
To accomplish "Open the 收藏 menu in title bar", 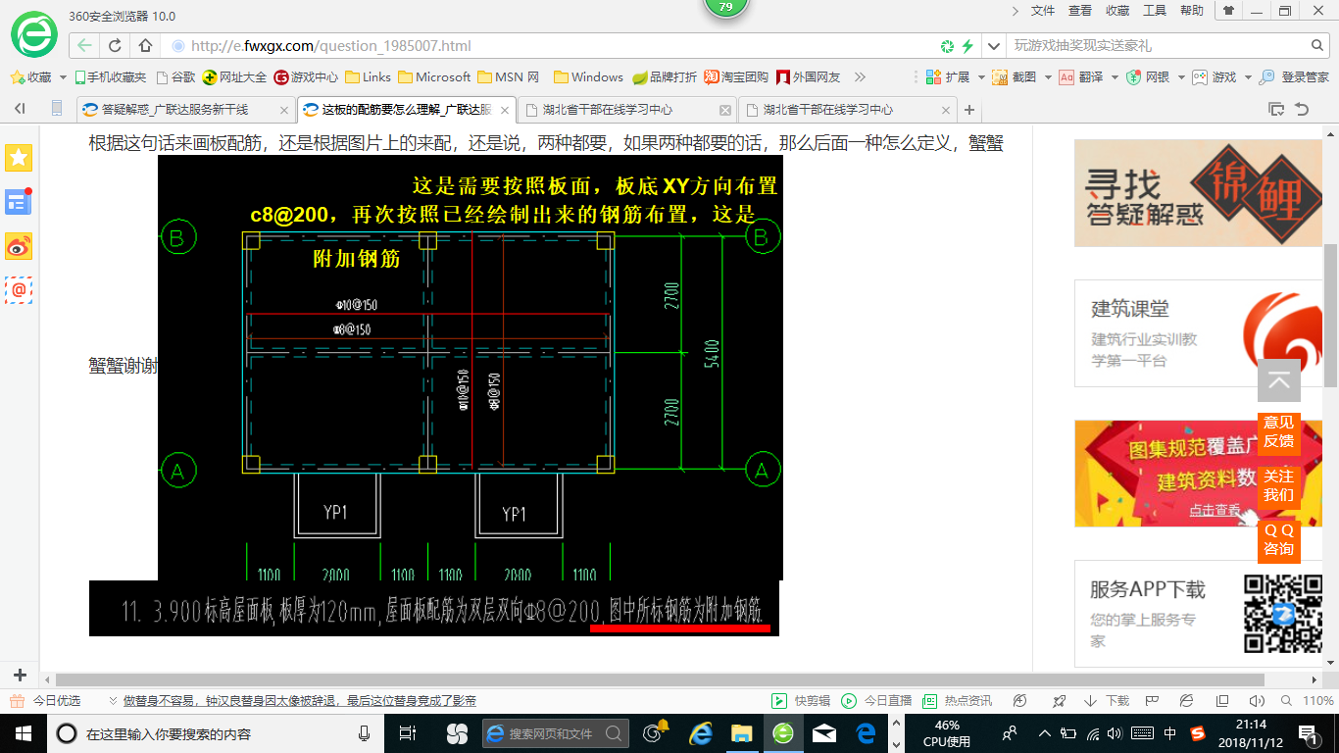I will pyautogui.click(x=1117, y=11).
